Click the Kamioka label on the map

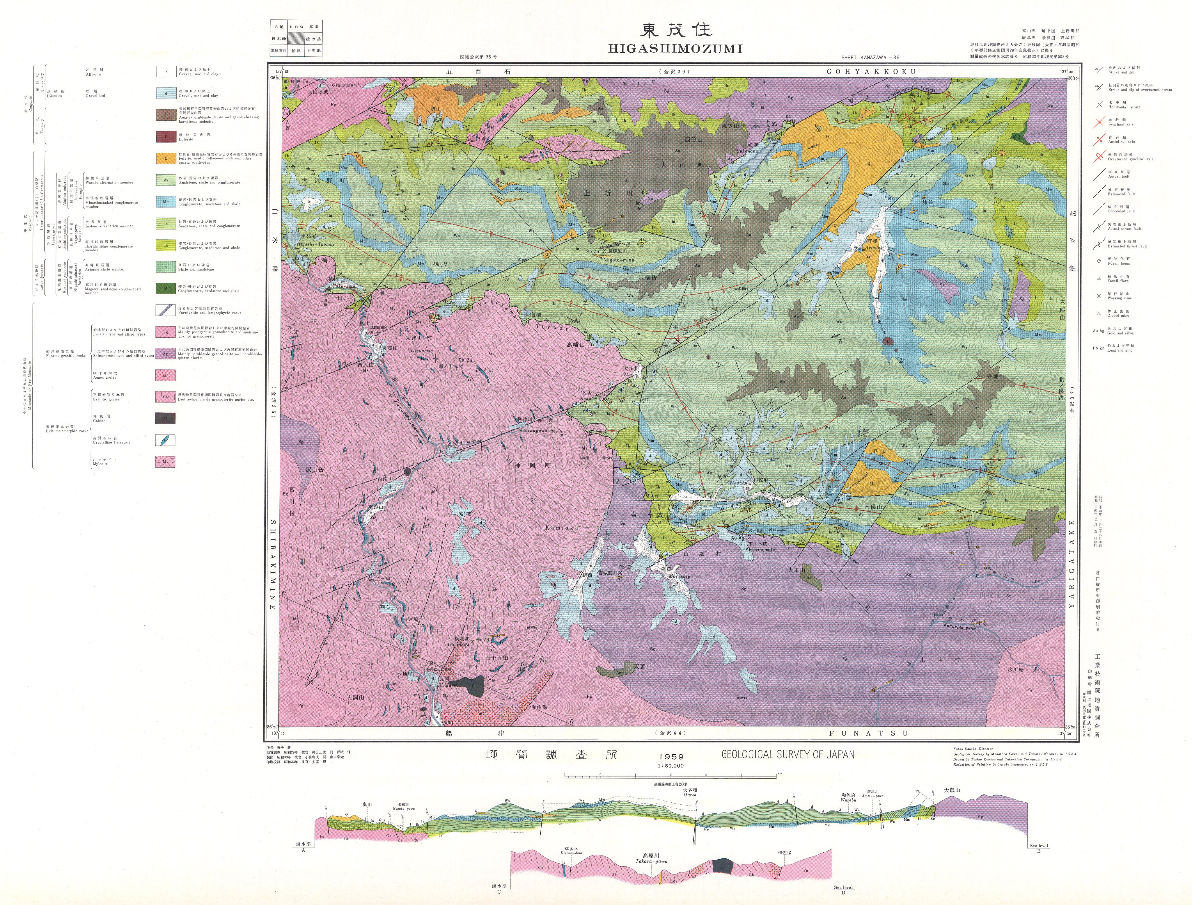pyautogui.click(x=561, y=528)
